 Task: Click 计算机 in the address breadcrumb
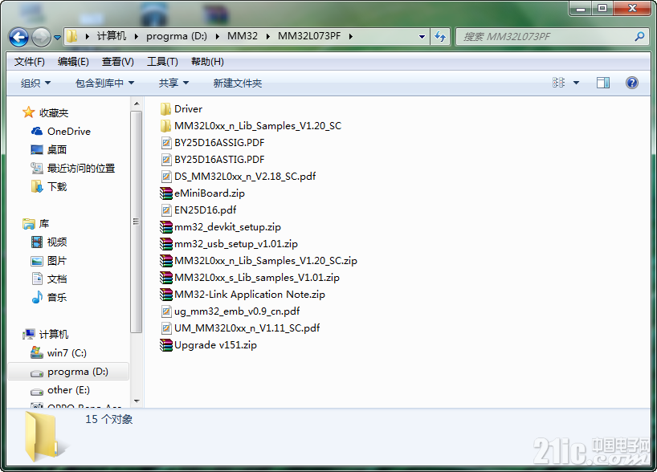[x=112, y=36]
